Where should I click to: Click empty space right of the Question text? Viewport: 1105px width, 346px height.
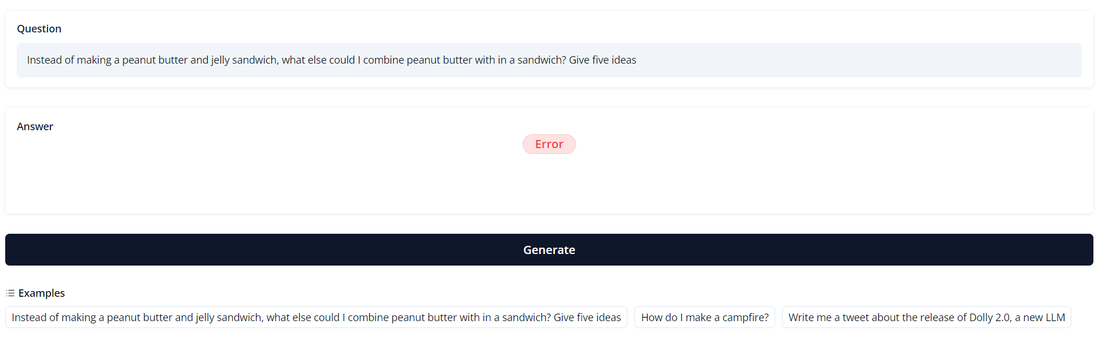(x=868, y=60)
